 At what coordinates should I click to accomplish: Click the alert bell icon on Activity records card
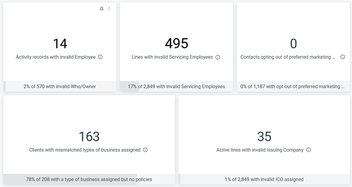(102, 9)
